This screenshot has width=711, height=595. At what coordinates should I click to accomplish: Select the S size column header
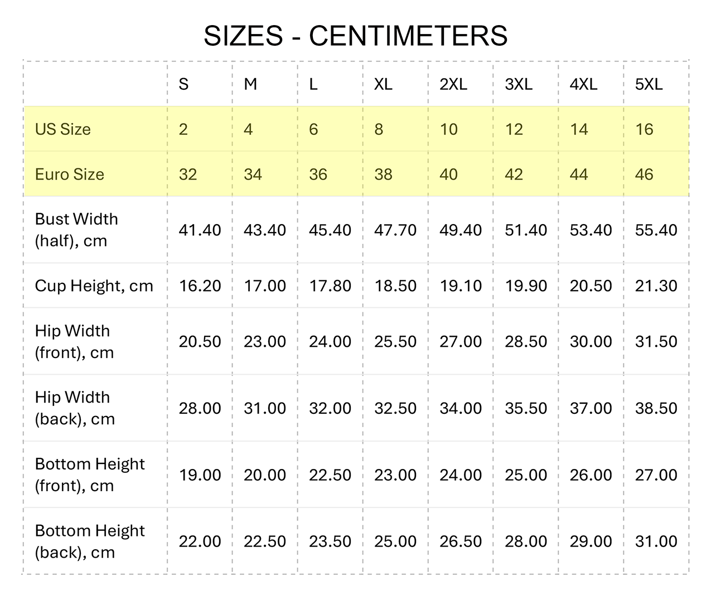coord(183,84)
